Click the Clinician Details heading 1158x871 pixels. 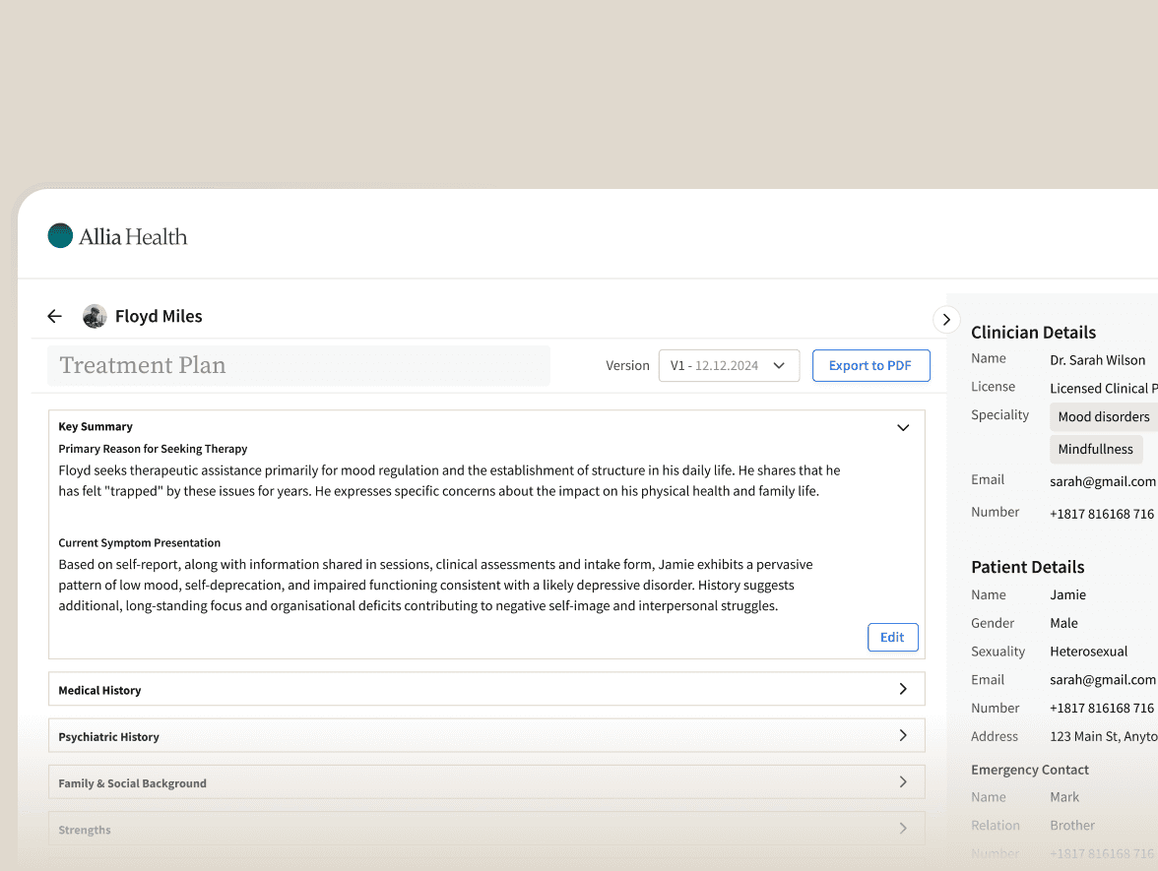tap(1033, 333)
